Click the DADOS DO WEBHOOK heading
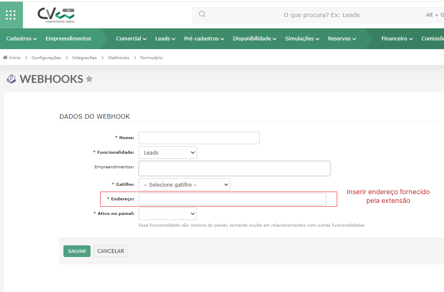This screenshot has width=444, height=292. (95, 117)
